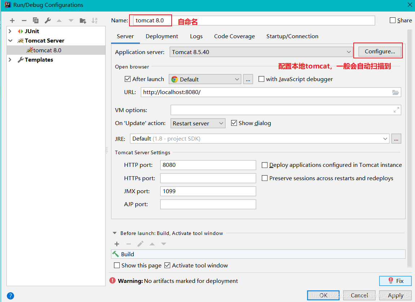
Task: Edit the before-launch task with the pencil icon
Action: (x=141, y=244)
